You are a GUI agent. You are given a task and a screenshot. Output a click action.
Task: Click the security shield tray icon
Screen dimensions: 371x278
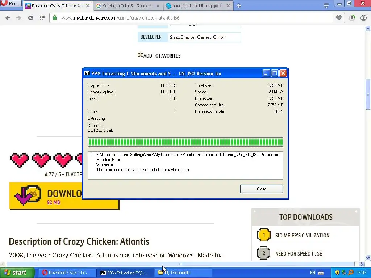[x=337, y=273]
